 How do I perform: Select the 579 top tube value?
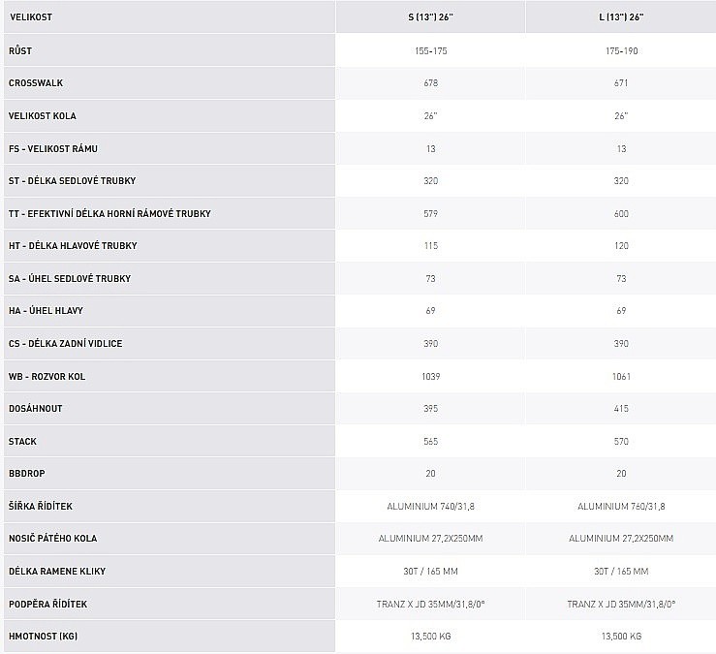tap(430, 213)
